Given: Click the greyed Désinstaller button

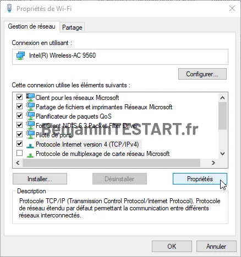Looking at the screenshot, I should (x=119, y=179).
